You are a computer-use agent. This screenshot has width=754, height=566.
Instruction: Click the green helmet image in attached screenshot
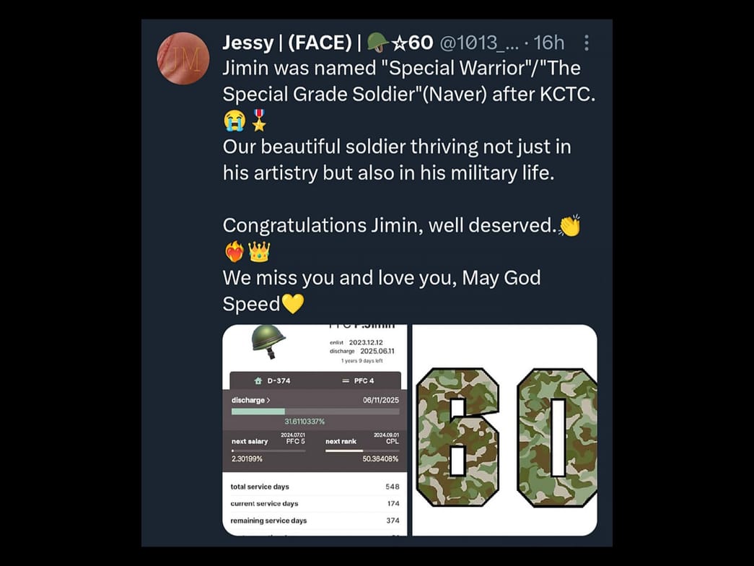(268, 341)
